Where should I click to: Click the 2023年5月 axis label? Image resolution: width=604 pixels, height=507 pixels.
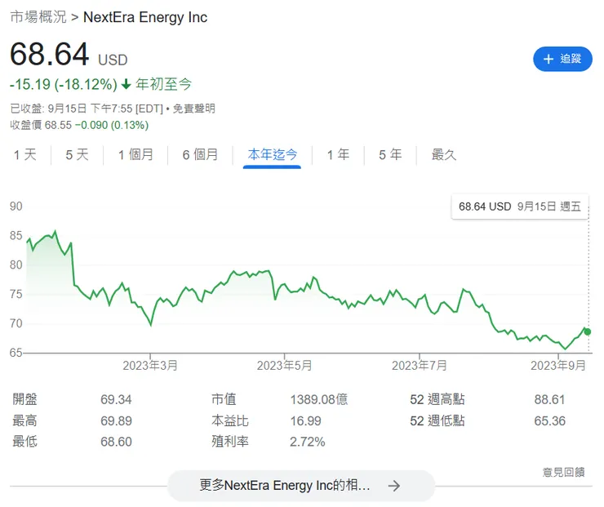tap(285, 365)
